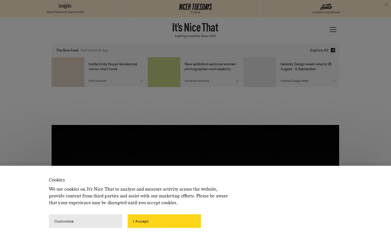This screenshot has width=391, height=244.
Task: Click the Nicer Tuesdays logo
Action: click(x=195, y=7)
